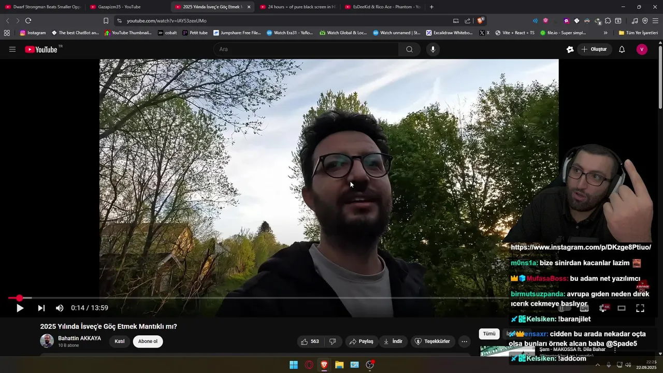Open the Bahattin AKKAYA channel name link
Image resolution: width=663 pixels, height=373 pixels.
point(79,338)
